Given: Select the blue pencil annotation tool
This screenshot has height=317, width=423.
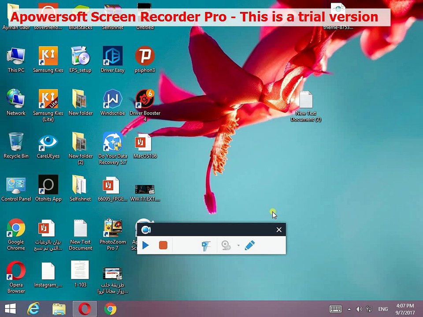Looking at the screenshot, I should tap(249, 245).
